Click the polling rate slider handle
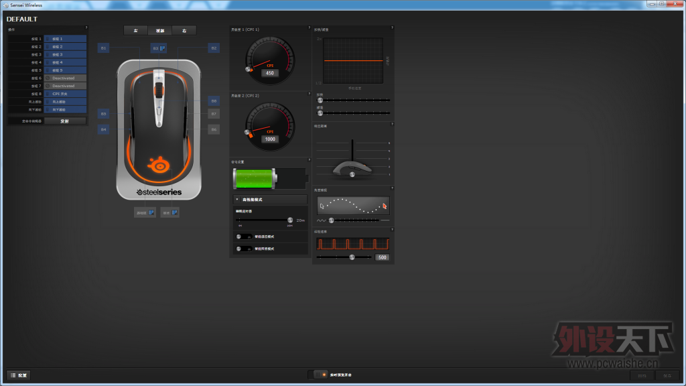686x386 pixels. [x=352, y=257]
